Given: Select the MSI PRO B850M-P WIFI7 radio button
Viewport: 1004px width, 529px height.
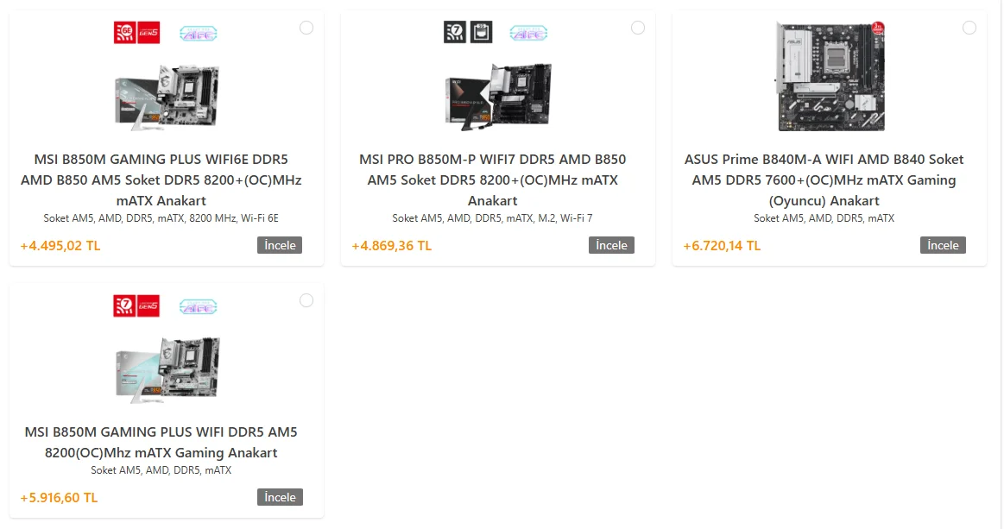Looking at the screenshot, I should pos(638,28).
